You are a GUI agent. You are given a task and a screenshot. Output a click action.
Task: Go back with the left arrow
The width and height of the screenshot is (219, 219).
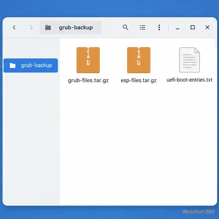point(14,27)
